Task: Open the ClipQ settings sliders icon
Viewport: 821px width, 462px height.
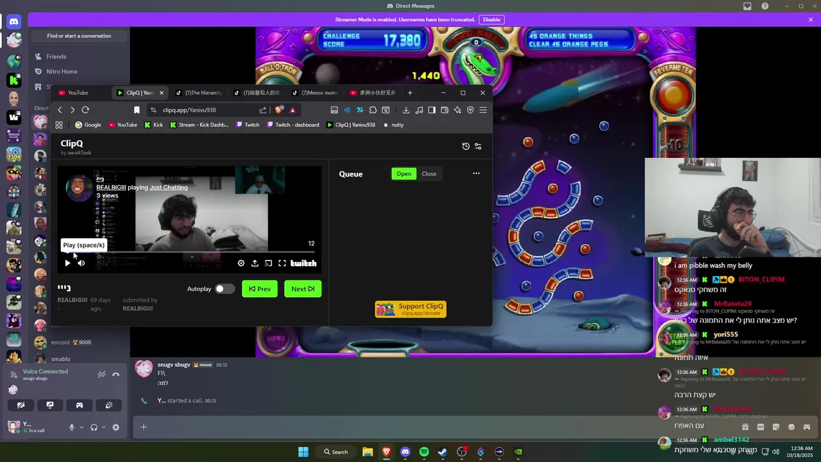Action: point(478,146)
